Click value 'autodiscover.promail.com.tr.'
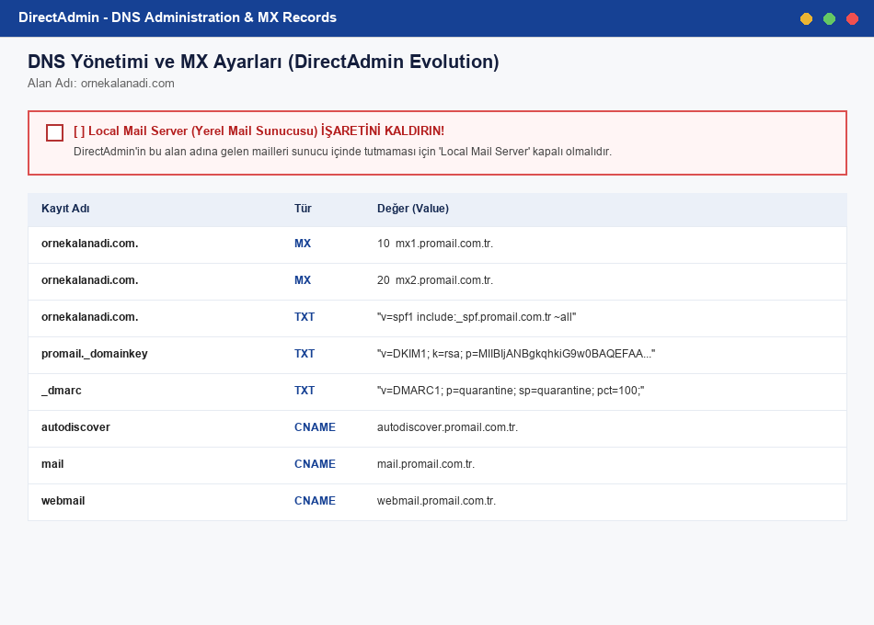This screenshot has width=874, height=625. (447, 427)
